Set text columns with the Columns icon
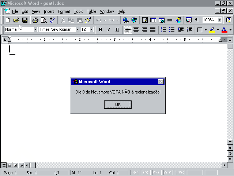Image resolution: width=234 pixels, height=176 pixels. [x=170, y=20]
